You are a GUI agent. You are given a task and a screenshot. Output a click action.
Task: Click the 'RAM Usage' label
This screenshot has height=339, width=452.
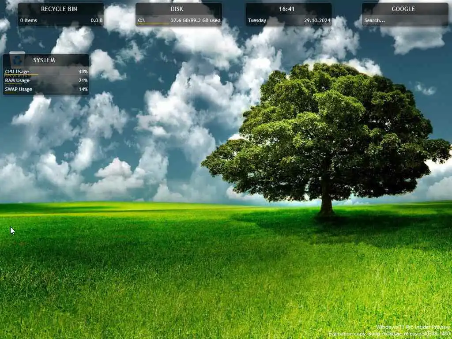17,80
